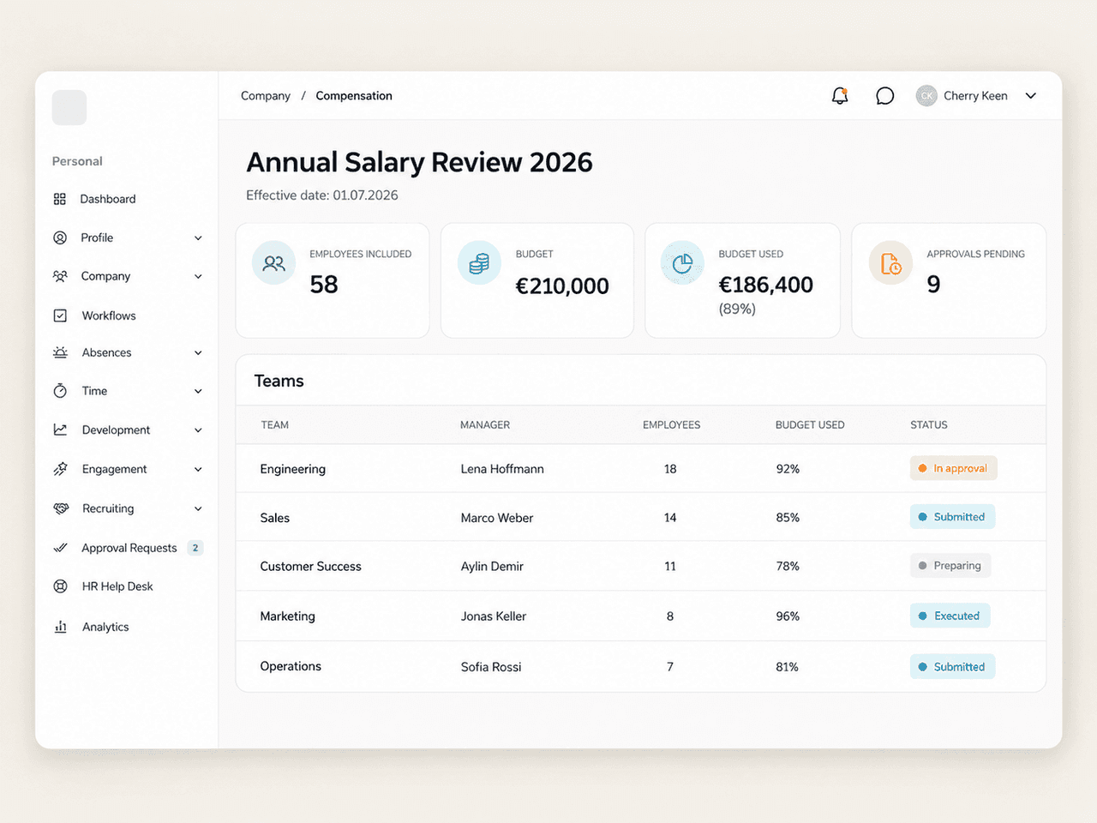Expand the Profile menu chevron
This screenshot has height=823, width=1097.
[x=198, y=238]
